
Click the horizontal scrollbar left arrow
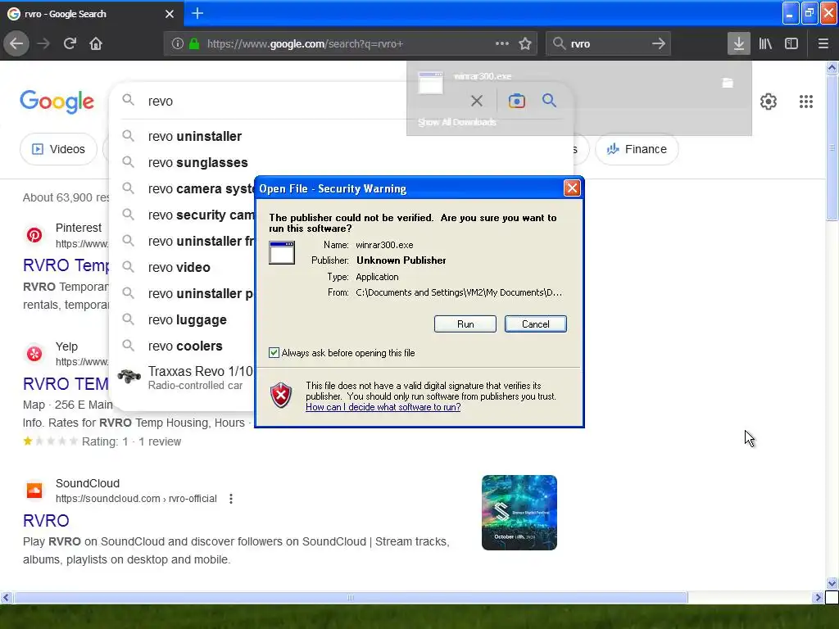click(x=6, y=597)
